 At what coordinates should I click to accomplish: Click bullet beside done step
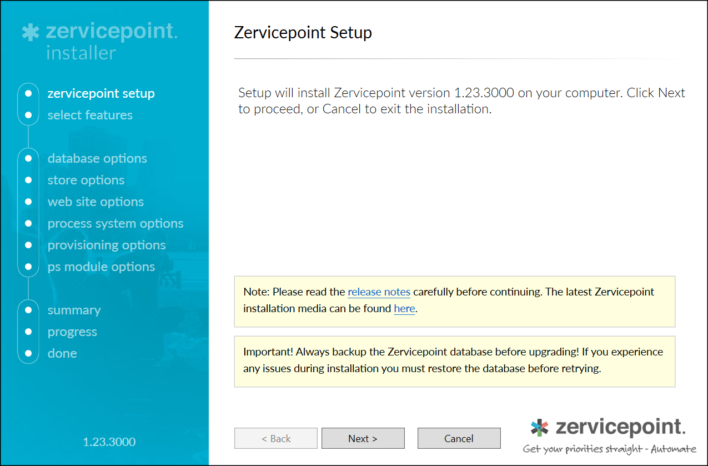click(x=28, y=353)
